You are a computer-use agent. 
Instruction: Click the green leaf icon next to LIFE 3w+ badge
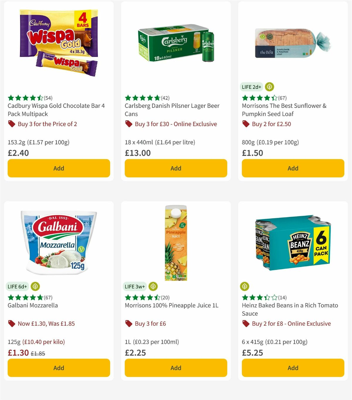click(153, 286)
